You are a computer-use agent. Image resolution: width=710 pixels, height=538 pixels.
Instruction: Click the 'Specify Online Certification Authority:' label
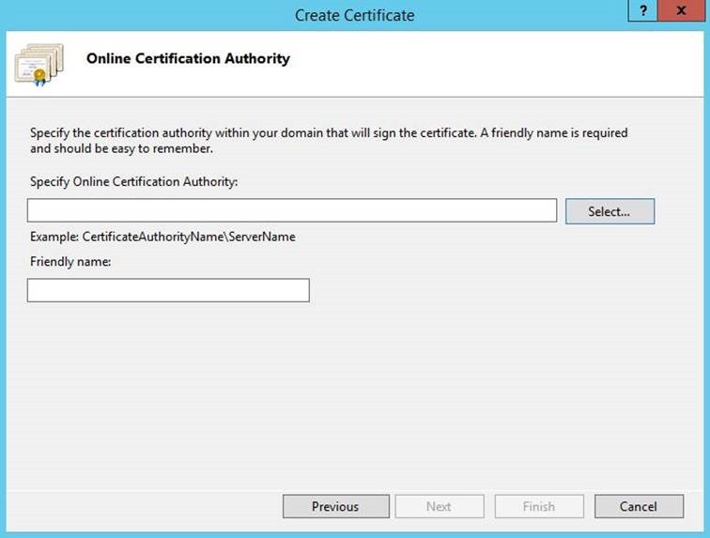(x=134, y=181)
